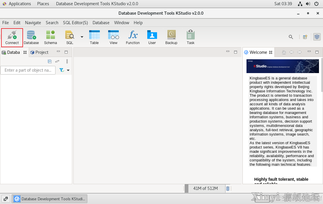Open the Function toolbar icon
This screenshot has height=204, width=323.
133,37
